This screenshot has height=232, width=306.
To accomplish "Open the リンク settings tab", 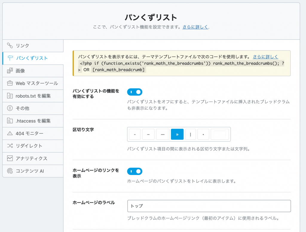I will tap(33, 46).
